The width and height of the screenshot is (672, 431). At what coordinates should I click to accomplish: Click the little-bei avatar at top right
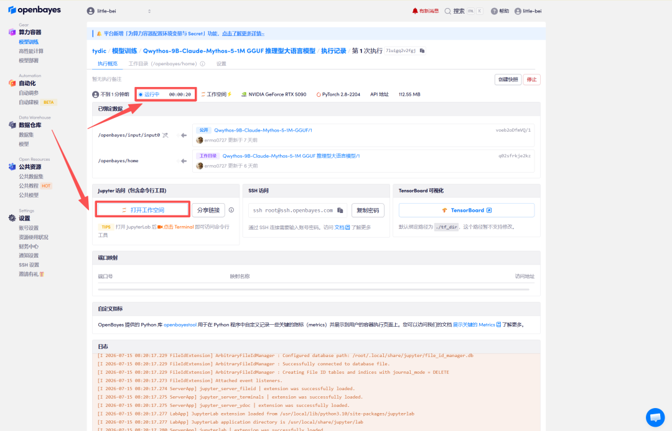point(518,11)
